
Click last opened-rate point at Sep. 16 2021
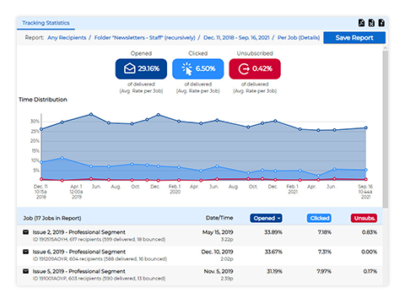click(366, 128)
